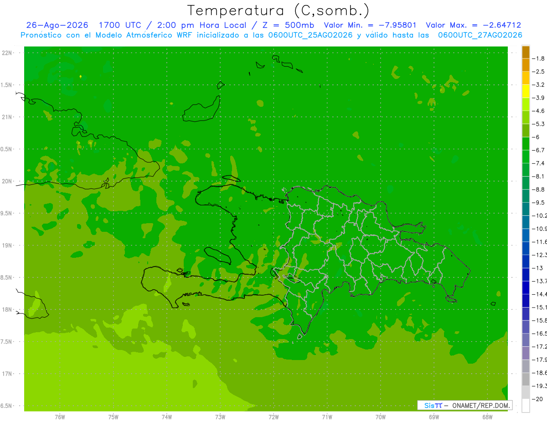Viewport: 547px width, 423px height.
Task: Click the 68W longitude axis label
Action: (x=487, y=417)
